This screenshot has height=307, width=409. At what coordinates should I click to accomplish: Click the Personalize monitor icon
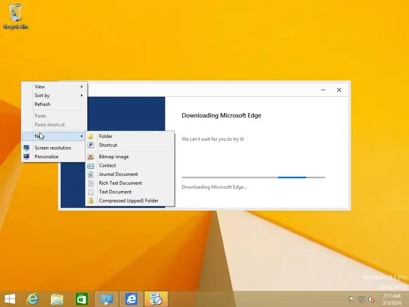(26, 157)
